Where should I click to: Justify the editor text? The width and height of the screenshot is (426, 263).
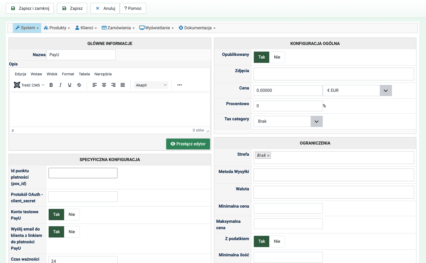click(x=123, y=85)
